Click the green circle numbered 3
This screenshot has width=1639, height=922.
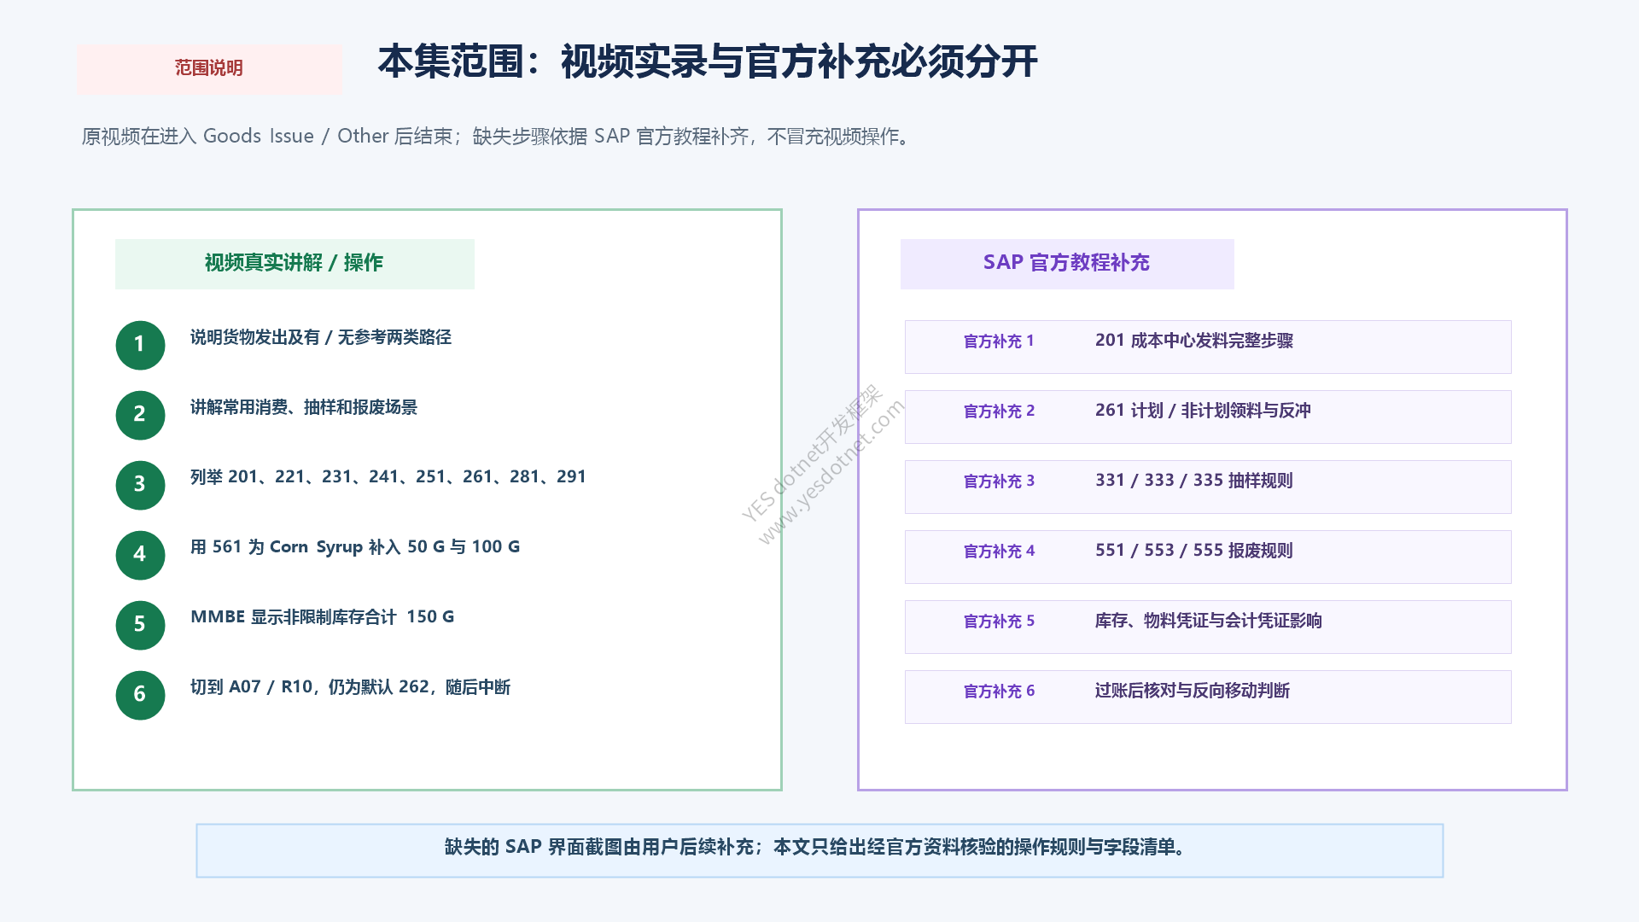click(x=140, y=485)
